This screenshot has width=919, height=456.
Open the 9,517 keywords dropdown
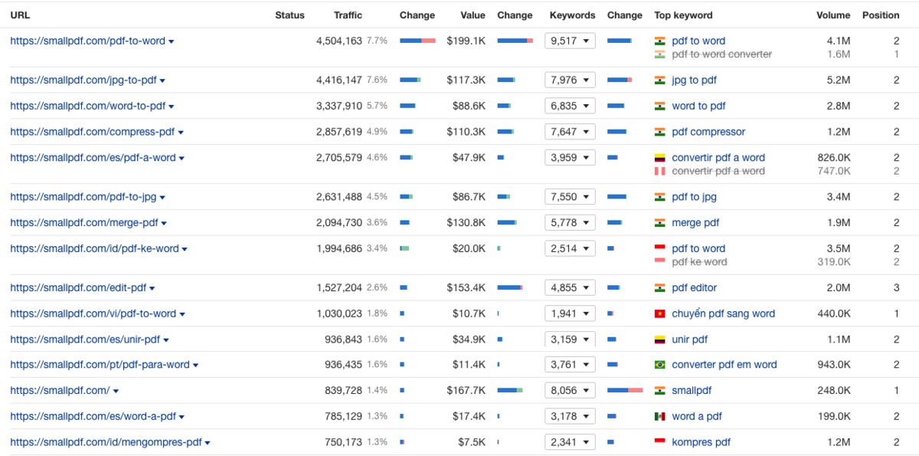tap(570, 41)
